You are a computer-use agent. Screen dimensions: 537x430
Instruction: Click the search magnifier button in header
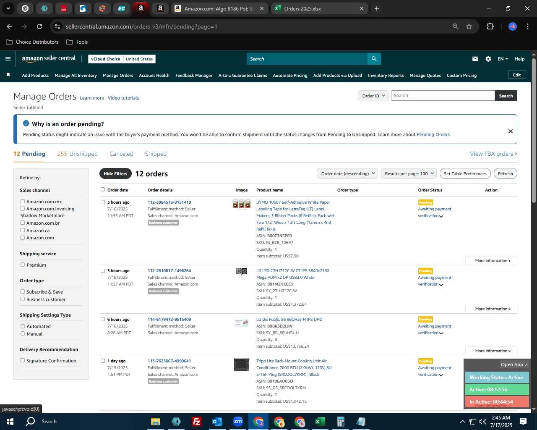tap(374, 59)
